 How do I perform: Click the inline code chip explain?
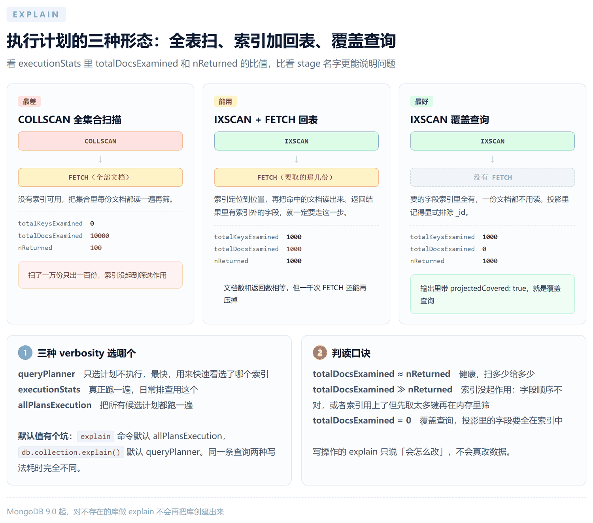click(x=96, y=436)
